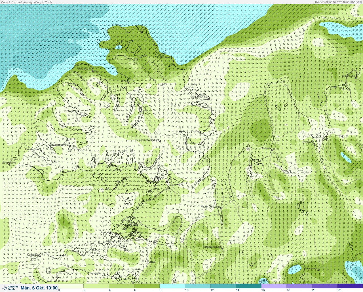
Task: Select the Æðey station marker
Action: click(x=128, y=82)
